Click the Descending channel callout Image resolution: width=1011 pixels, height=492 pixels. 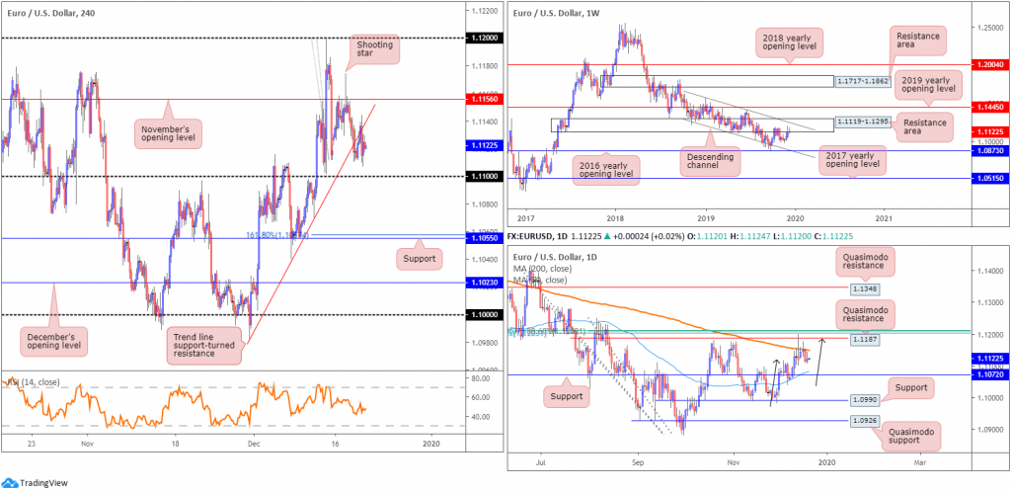click(711, 161)
